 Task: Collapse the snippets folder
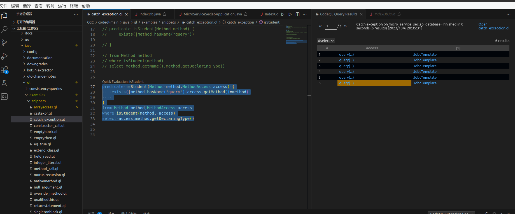pyautogui.click(x=38, y=101)
